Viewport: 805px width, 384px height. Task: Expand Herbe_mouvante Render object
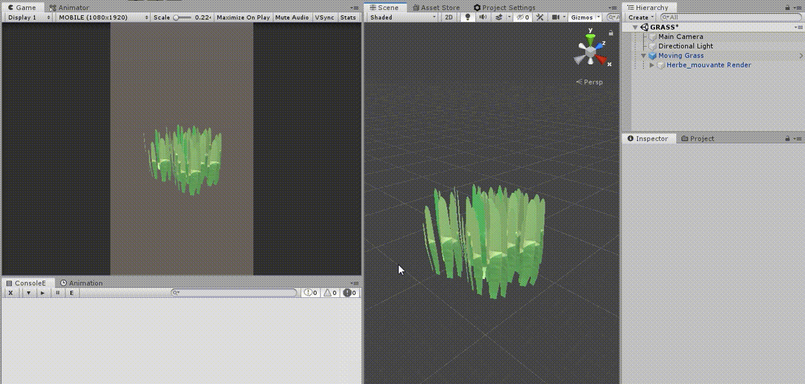click(x=652, y=65)
